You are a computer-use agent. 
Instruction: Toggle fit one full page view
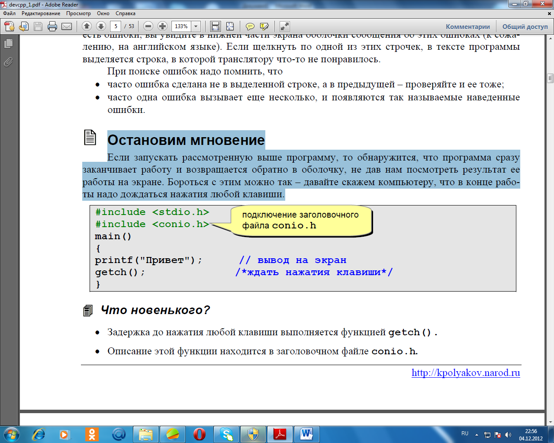(x=230, y=26)
